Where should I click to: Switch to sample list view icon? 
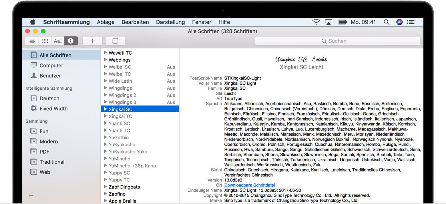coord(32,41)
